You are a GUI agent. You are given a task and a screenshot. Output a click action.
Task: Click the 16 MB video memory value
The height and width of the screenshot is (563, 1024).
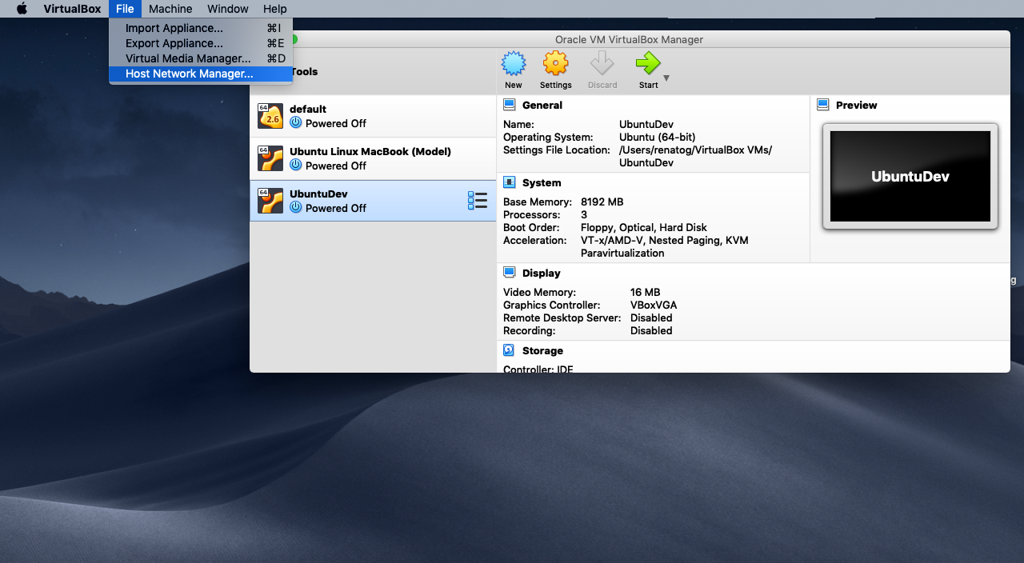click(x=645, y=292)
